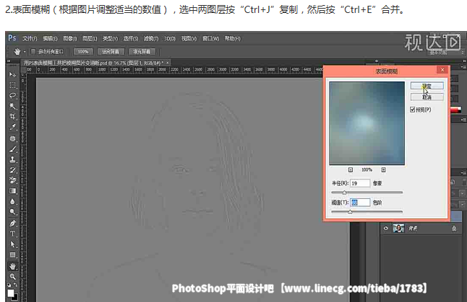Open the layers panel flyout menu
467x302 pixels.
click(463, 172)
